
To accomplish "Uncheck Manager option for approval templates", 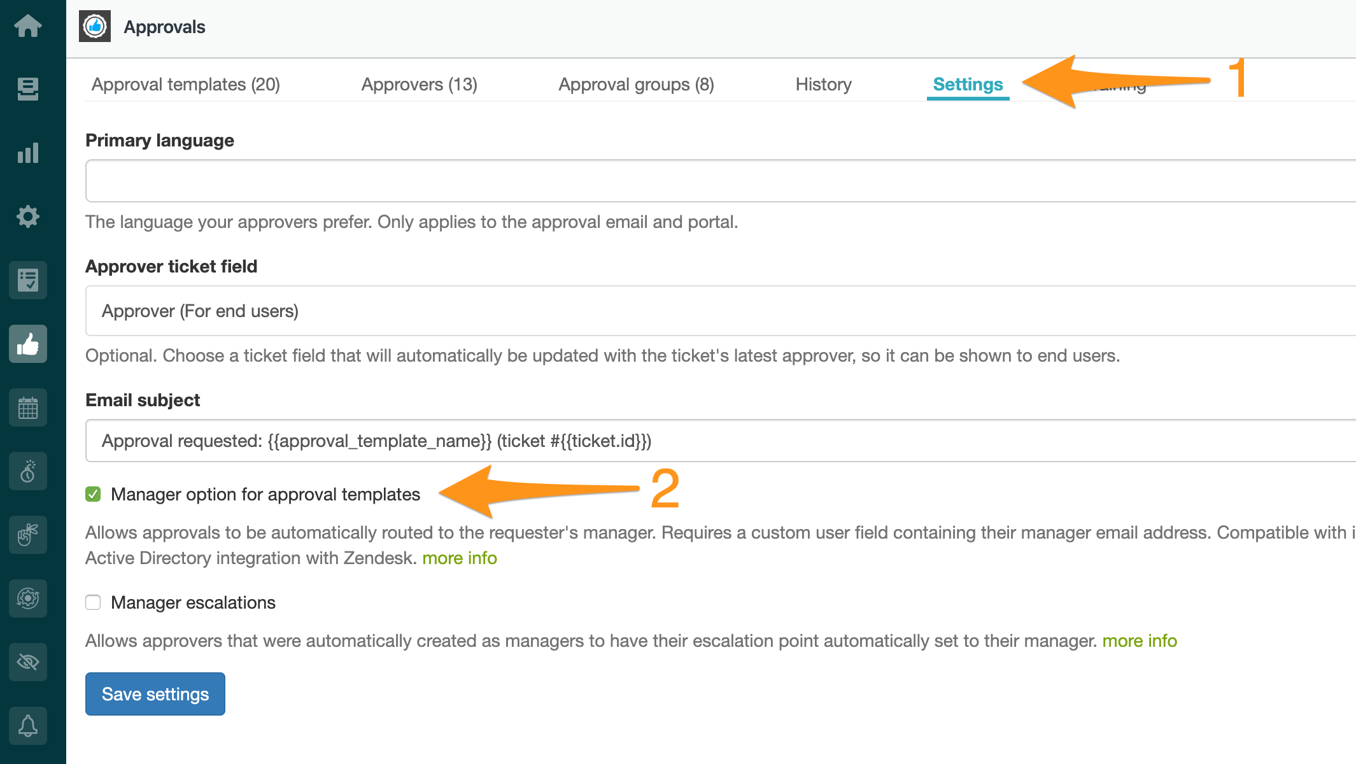I will point(93,494).
